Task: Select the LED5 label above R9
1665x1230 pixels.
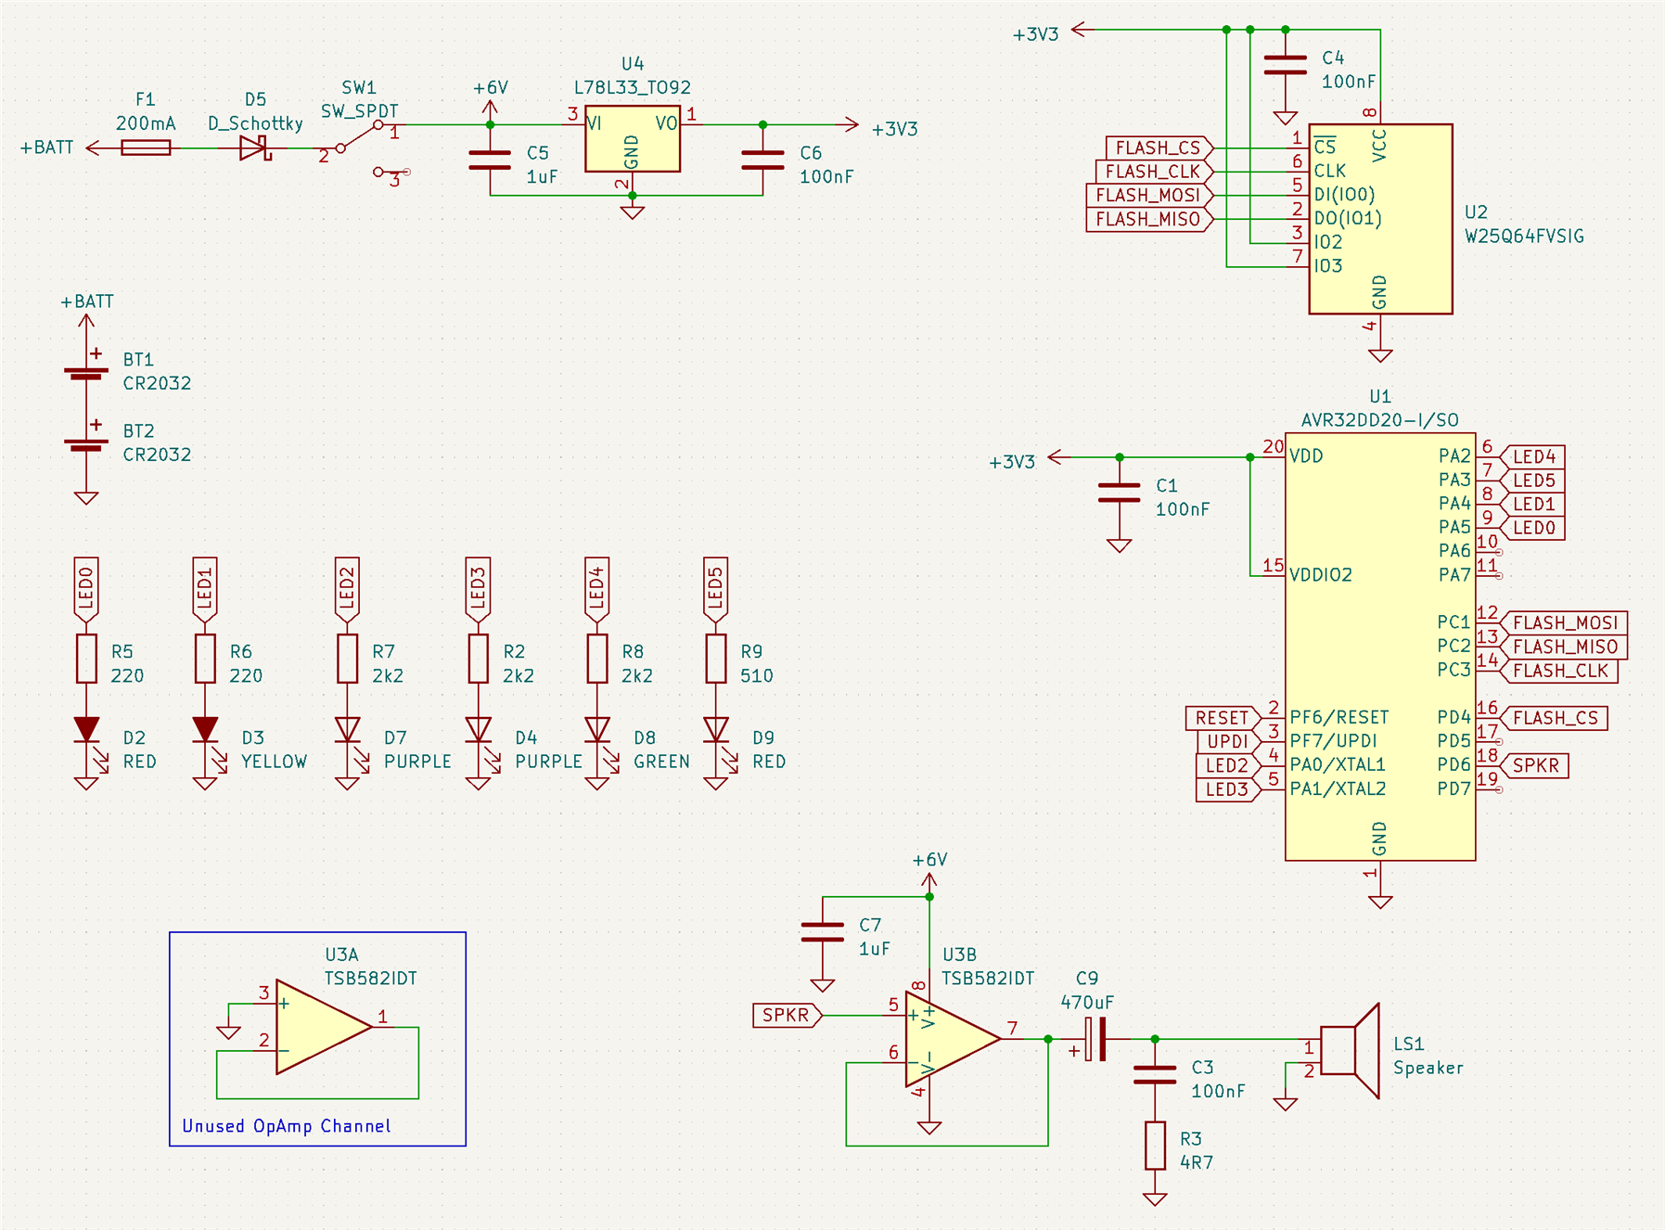Action: click(716, 589)
